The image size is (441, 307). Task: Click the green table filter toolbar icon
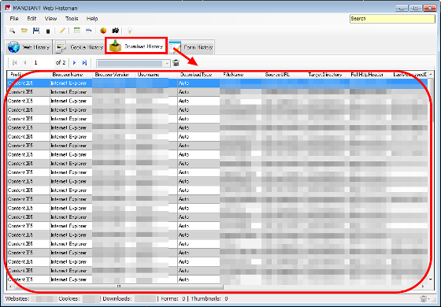click(x=77, y=31)
